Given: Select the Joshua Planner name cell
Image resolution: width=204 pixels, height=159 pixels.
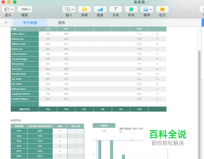Looking at the screenshot, I should coord(24,54).
